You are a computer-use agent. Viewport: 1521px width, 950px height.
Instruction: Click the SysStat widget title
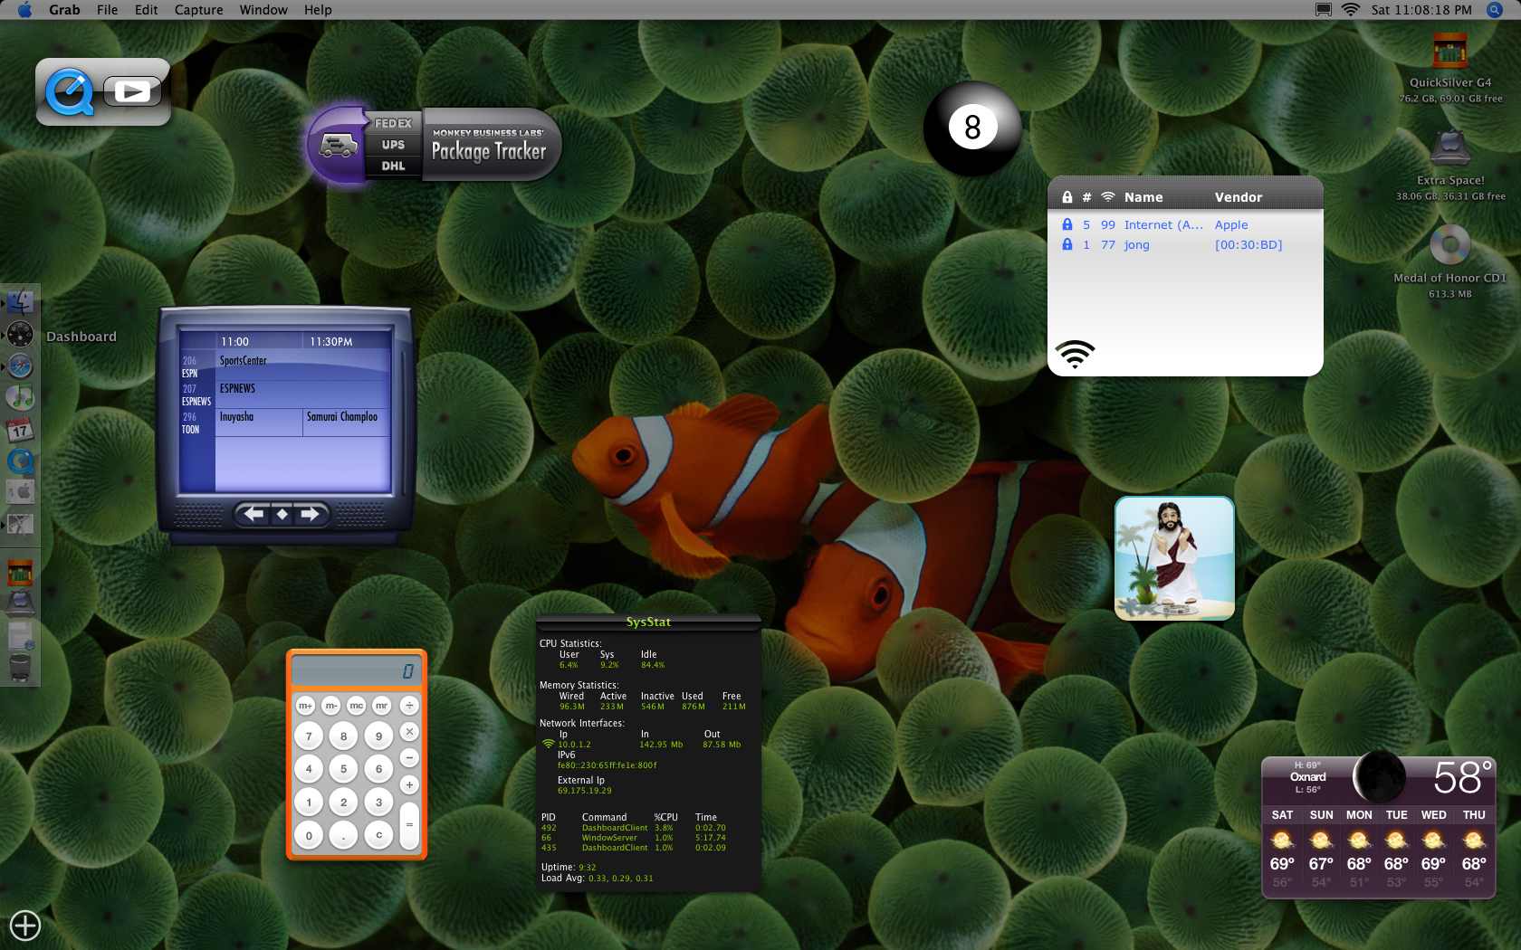[648, 622]
